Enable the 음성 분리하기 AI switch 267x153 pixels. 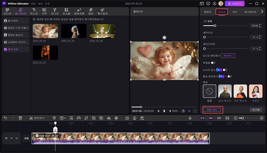230,76
